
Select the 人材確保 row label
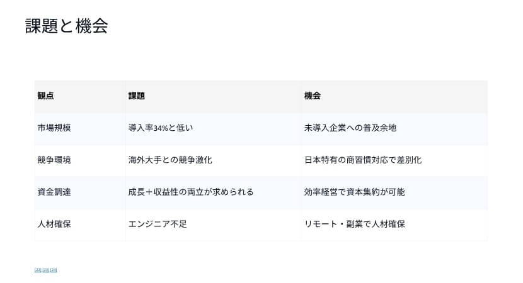[x=54, y=224]
